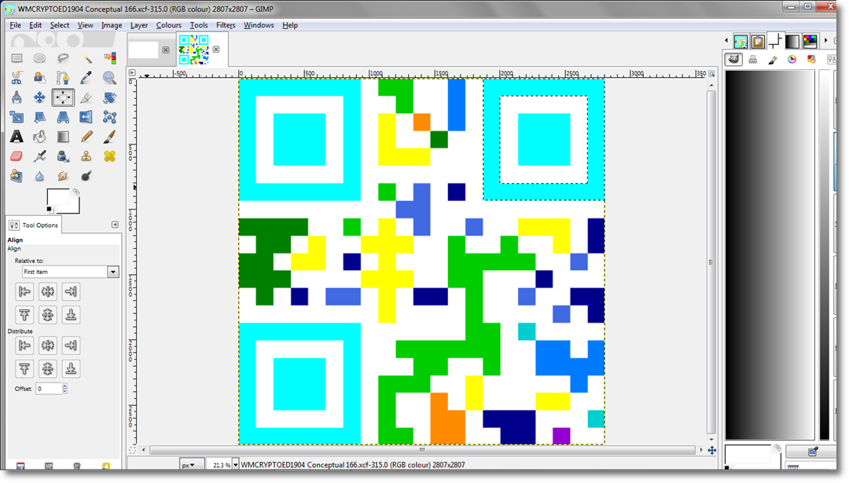Choose the Shear tool
Viewport: 849px width, 483px height.
(39, 117)
